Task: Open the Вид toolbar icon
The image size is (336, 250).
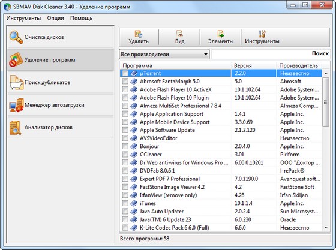Action: (x=179, y=34)
